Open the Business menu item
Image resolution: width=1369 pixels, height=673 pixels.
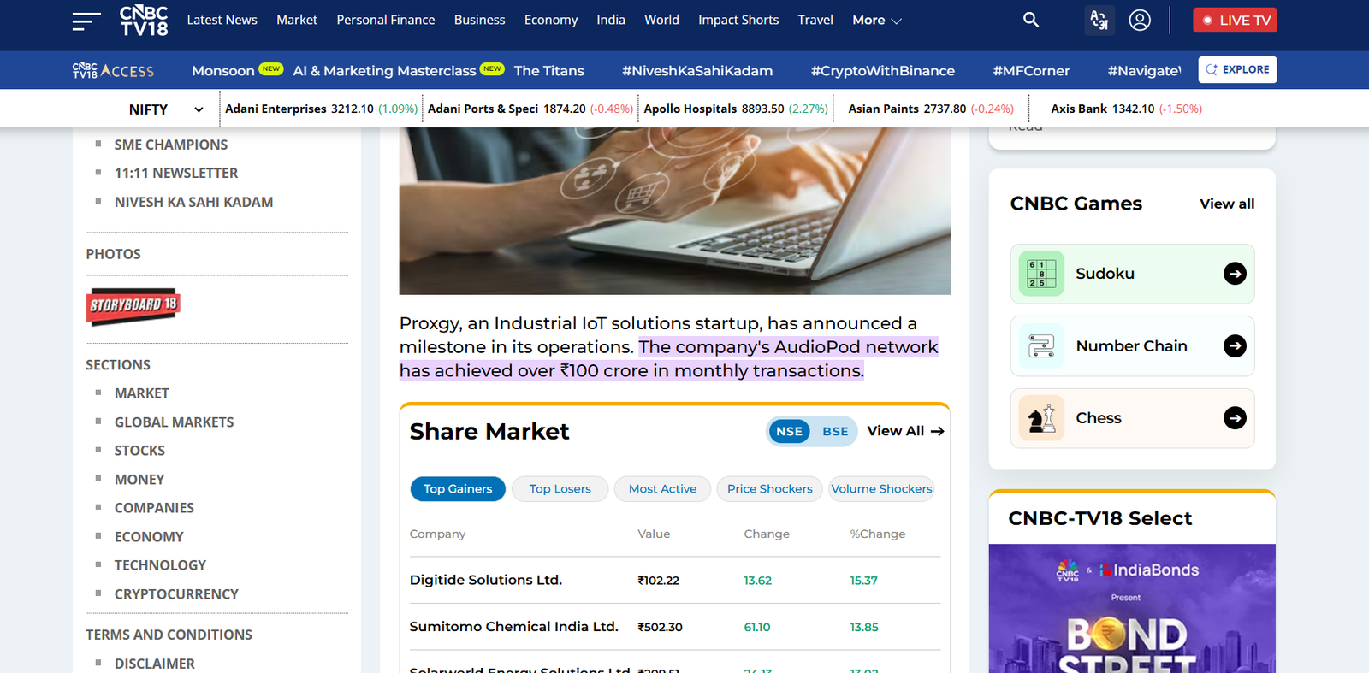pyautogui.click(x=479, y=20)
